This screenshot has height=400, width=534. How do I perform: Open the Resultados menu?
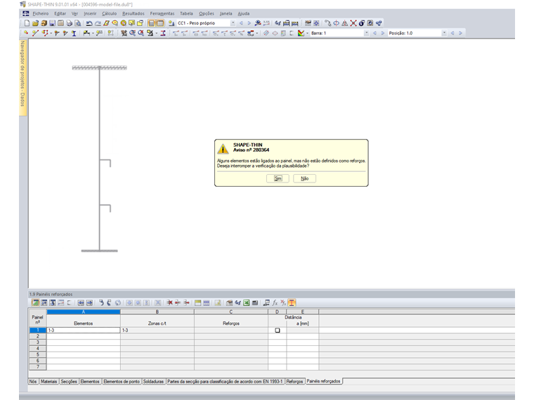pos(133,13)
